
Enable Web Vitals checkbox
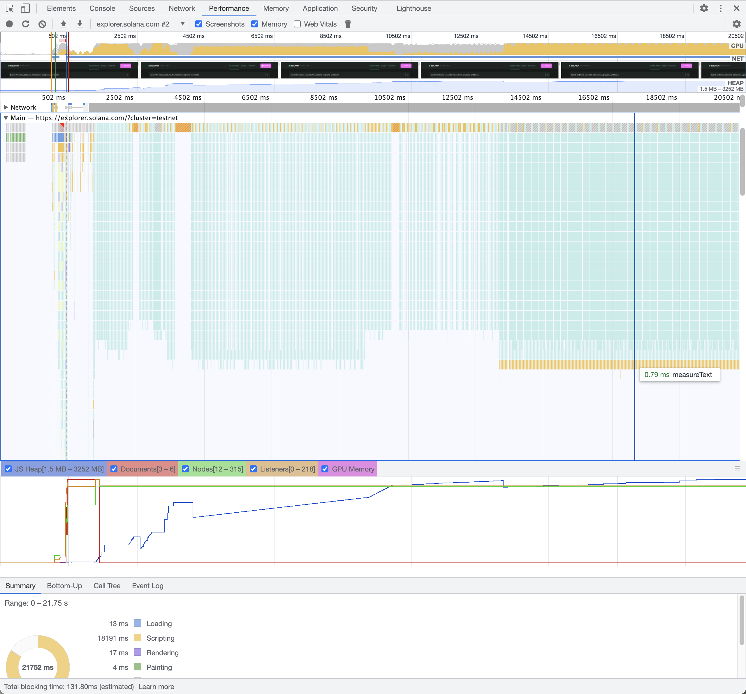point(297,24)
